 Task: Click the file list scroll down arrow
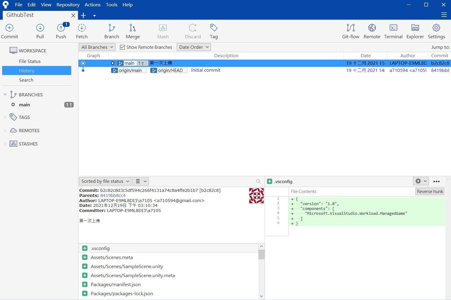click(x=261, y=296)
